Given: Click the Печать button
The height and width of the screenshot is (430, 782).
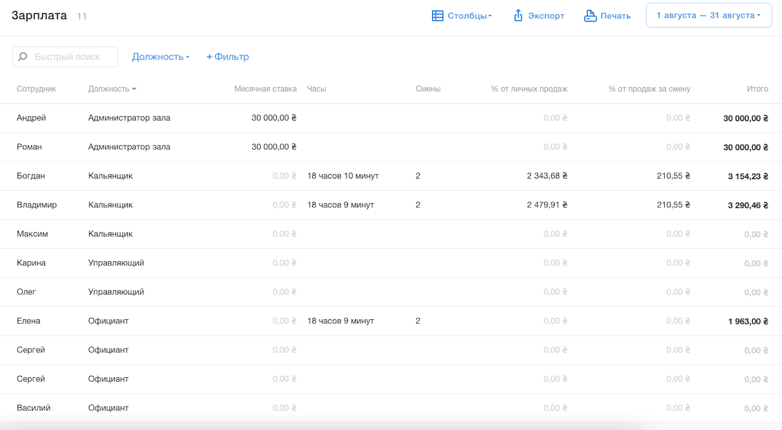Looking at the screenshot, I should point(607,16).
